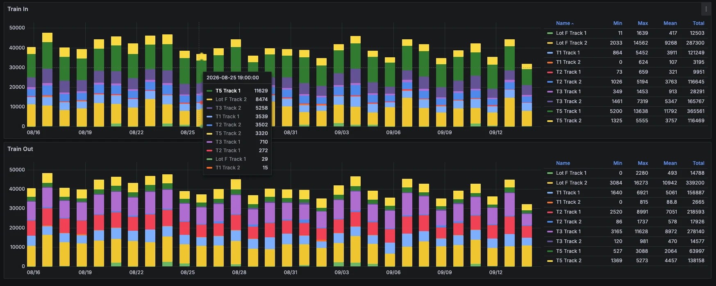Click the 287300 total in Train In legend
The image size is (716, 286).
pyautogui.click(x=696, y=43)
